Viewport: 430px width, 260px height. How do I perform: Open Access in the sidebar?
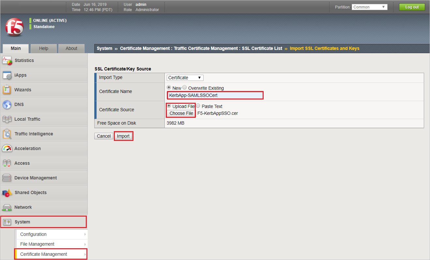coord(44,163)
